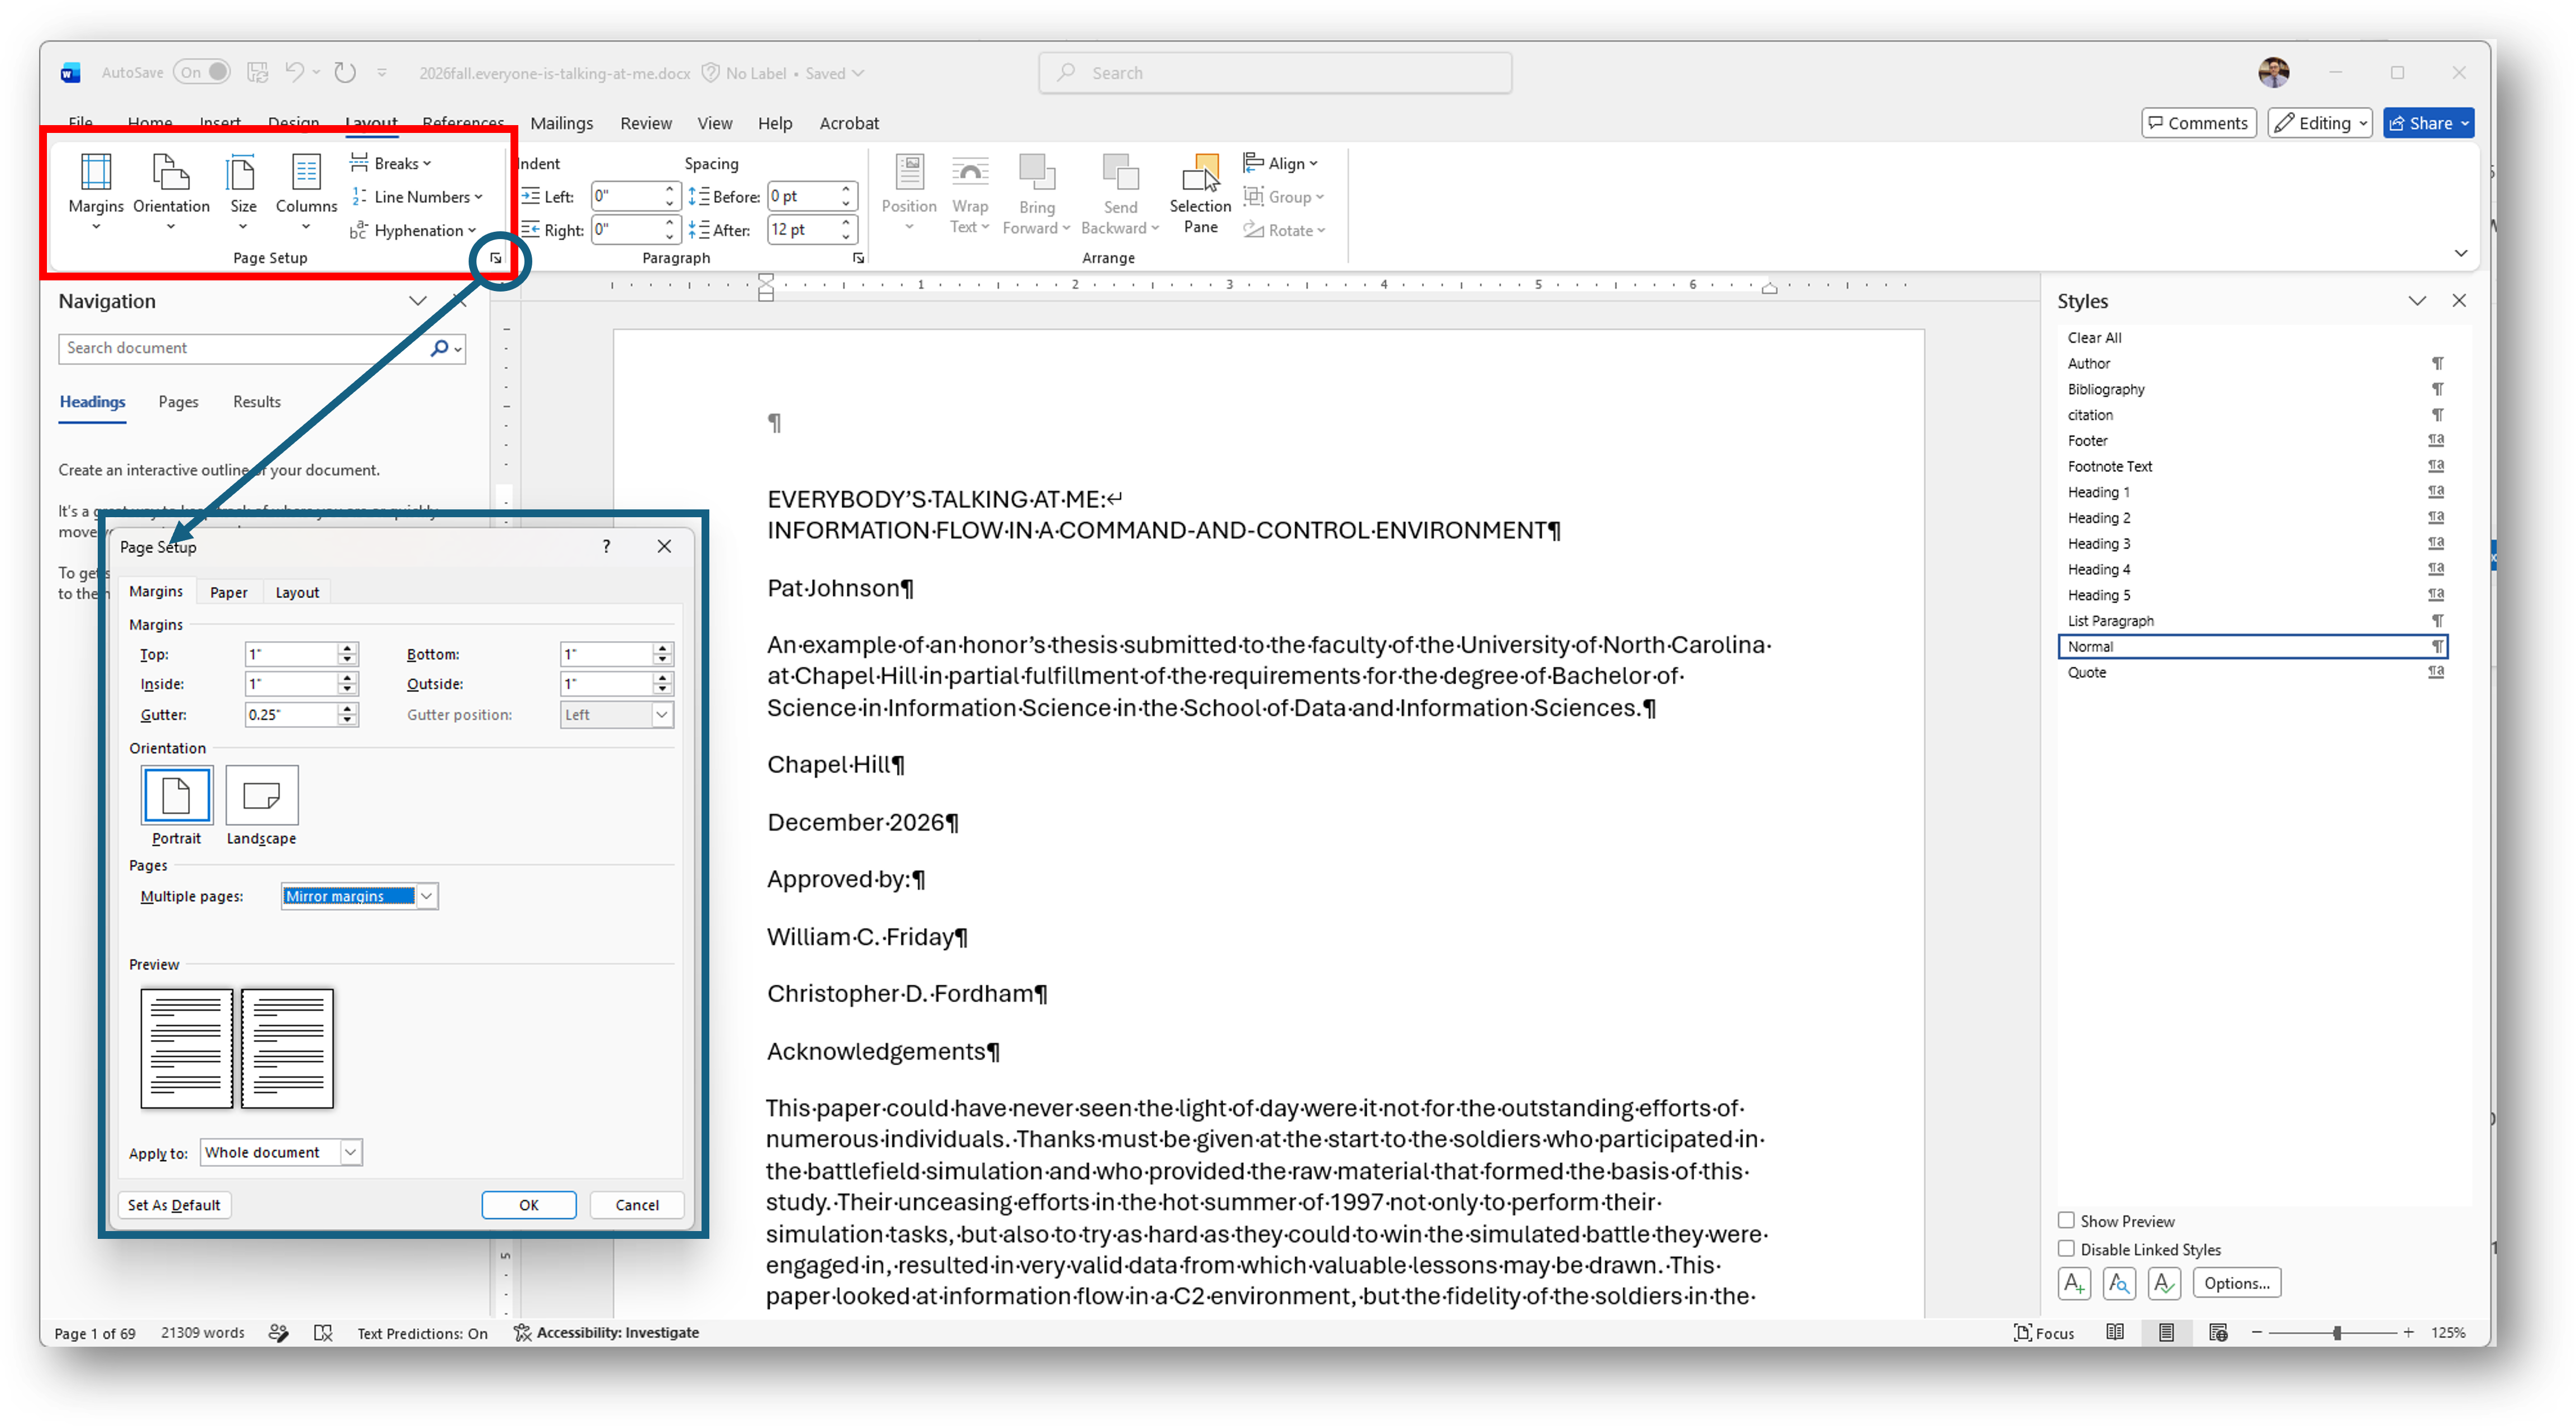Click the Navigation search magnifier icon
This screenshot has width=2576, height=1426.
(439, 348)
